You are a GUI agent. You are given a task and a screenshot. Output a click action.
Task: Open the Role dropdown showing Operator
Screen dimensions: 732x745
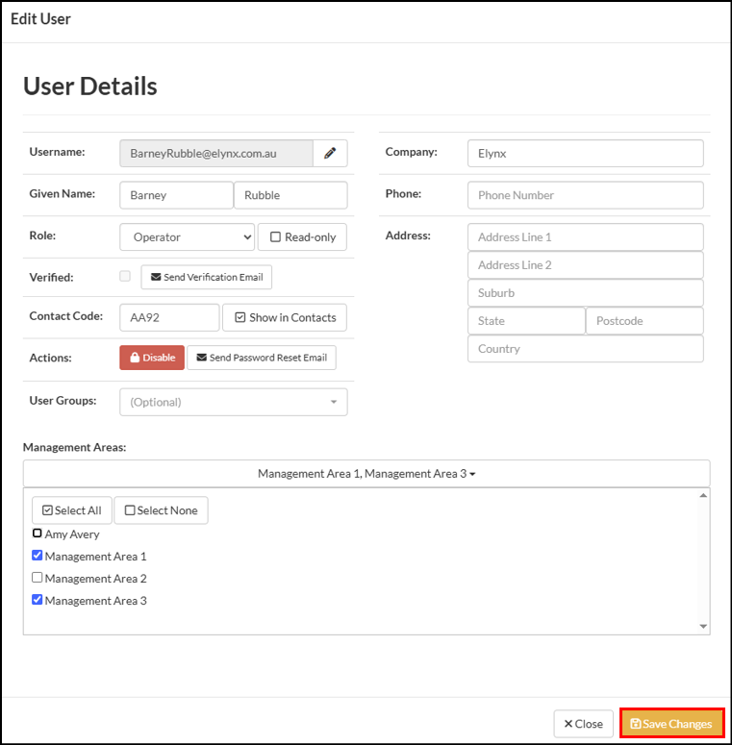pyautogui.click(x=188, y=236)
